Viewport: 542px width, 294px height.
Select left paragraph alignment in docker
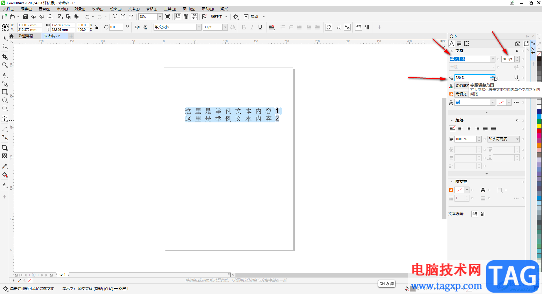point(461,129)
